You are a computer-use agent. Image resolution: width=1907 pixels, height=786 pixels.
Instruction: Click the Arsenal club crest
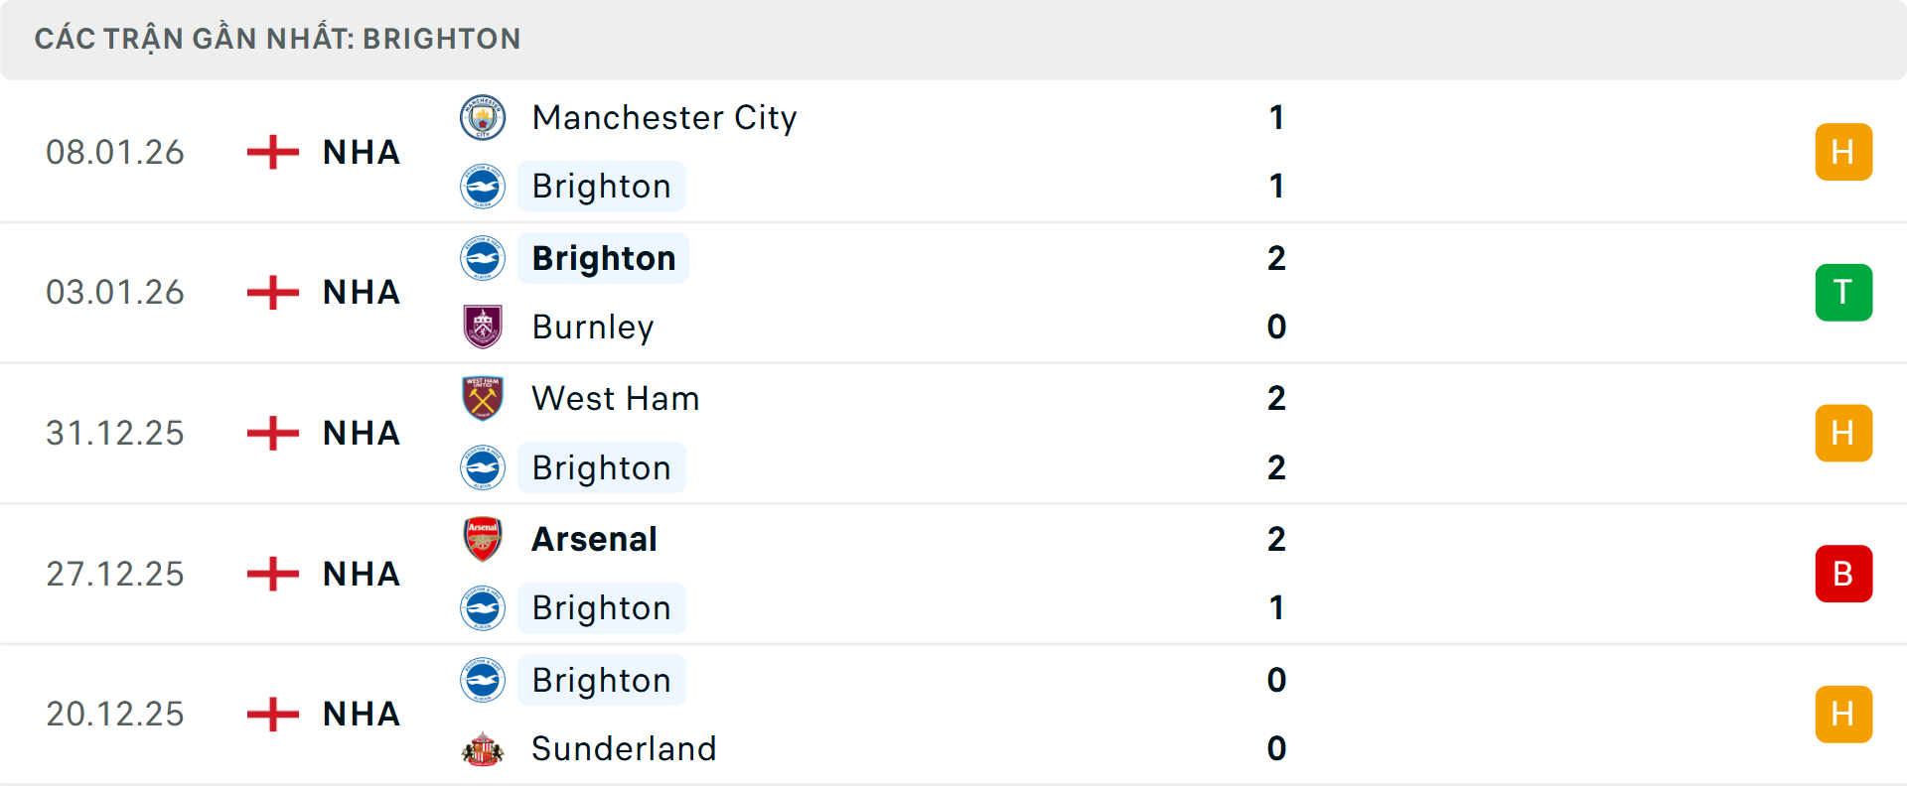tap(483, 539)
